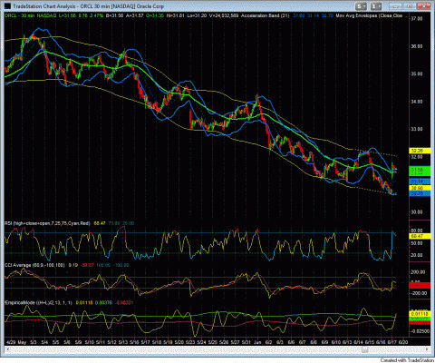Click the 35.00 price axis label
Viewport: 435px width, 363px height.
click(417, 74)
